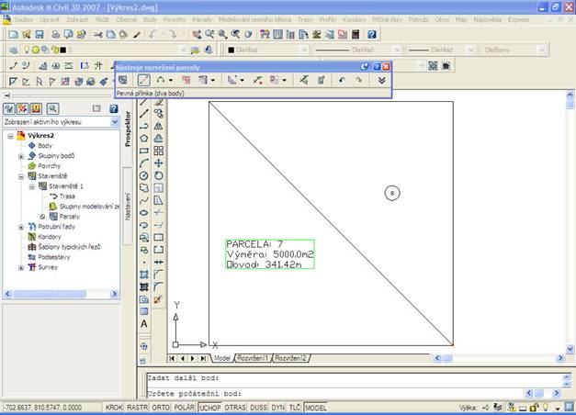Viewport: 576px width, 415px height.
Task: Select the Circle draw tool
Action: pos(144,175)
